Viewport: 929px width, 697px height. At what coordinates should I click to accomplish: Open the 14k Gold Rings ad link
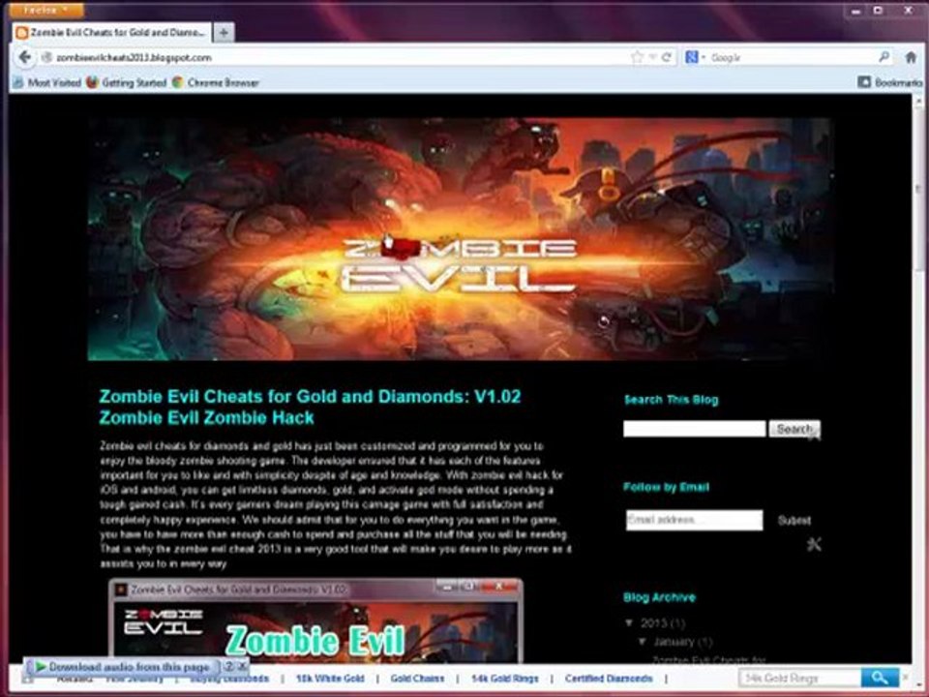[x=505, y=679]
